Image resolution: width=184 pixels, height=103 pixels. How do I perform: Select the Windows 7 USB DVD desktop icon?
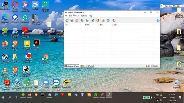pos(15,33)
